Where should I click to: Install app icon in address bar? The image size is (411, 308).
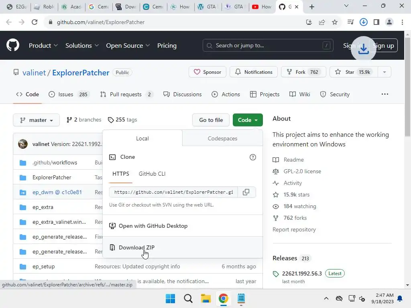(x=309, y=22)
